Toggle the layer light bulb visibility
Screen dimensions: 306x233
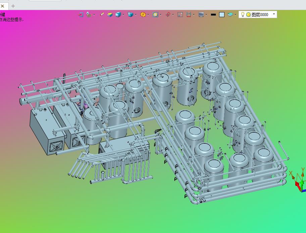tap(243, 14)
